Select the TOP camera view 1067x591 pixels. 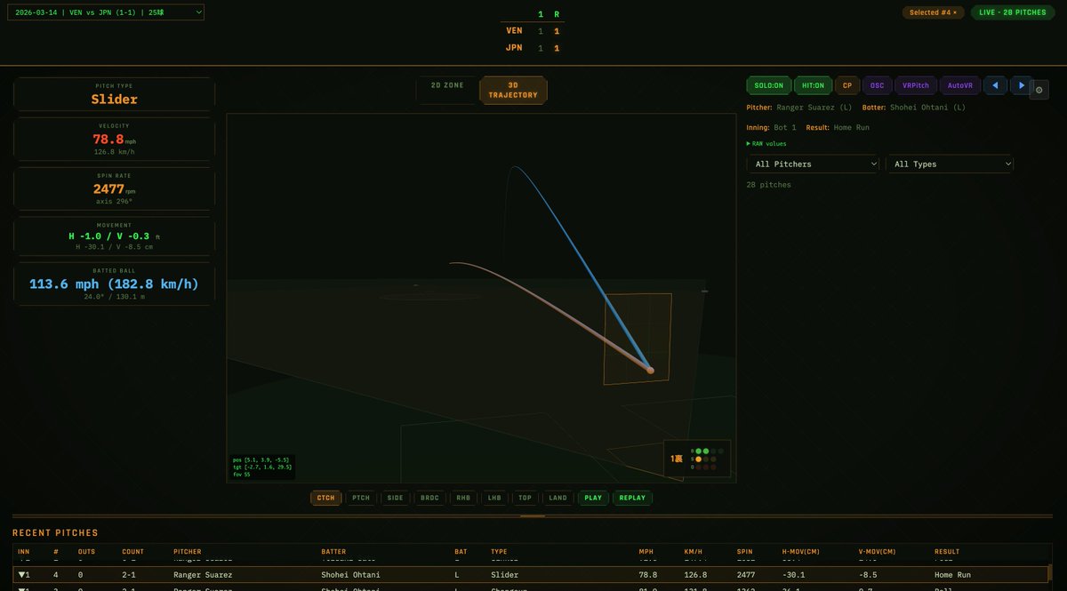point(525,498)
